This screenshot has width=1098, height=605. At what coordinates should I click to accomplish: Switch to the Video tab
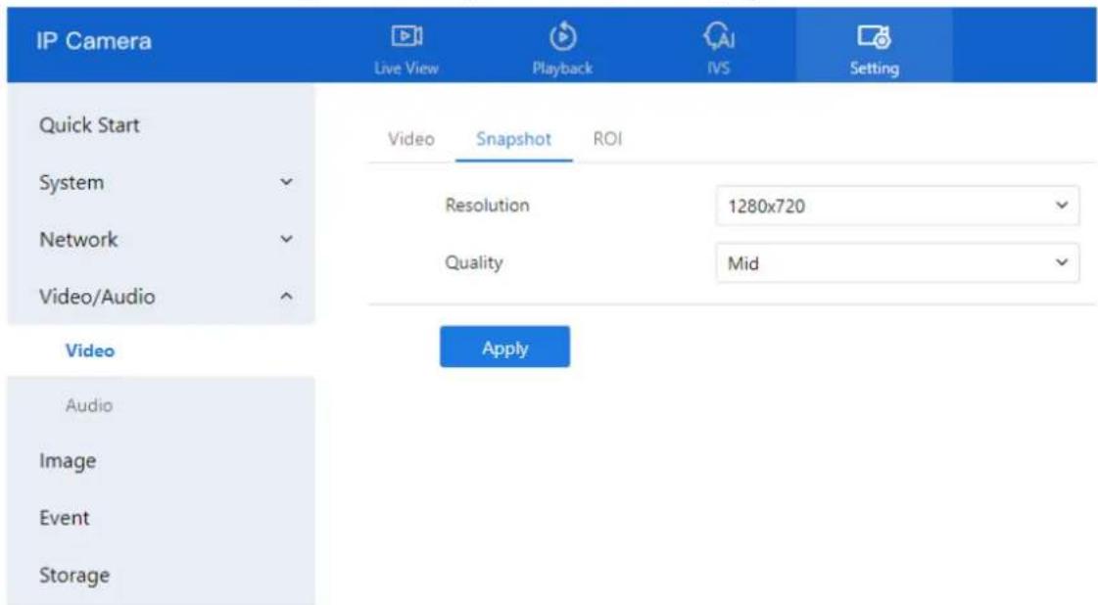[411, 139]
